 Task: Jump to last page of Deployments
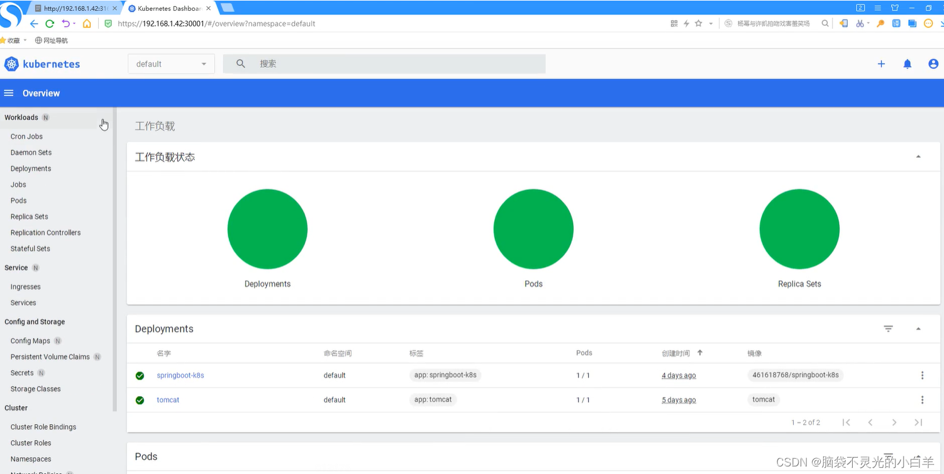point(918,422)
